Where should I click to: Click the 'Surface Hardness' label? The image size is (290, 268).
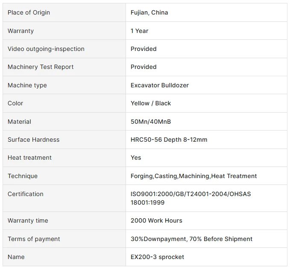34,140
